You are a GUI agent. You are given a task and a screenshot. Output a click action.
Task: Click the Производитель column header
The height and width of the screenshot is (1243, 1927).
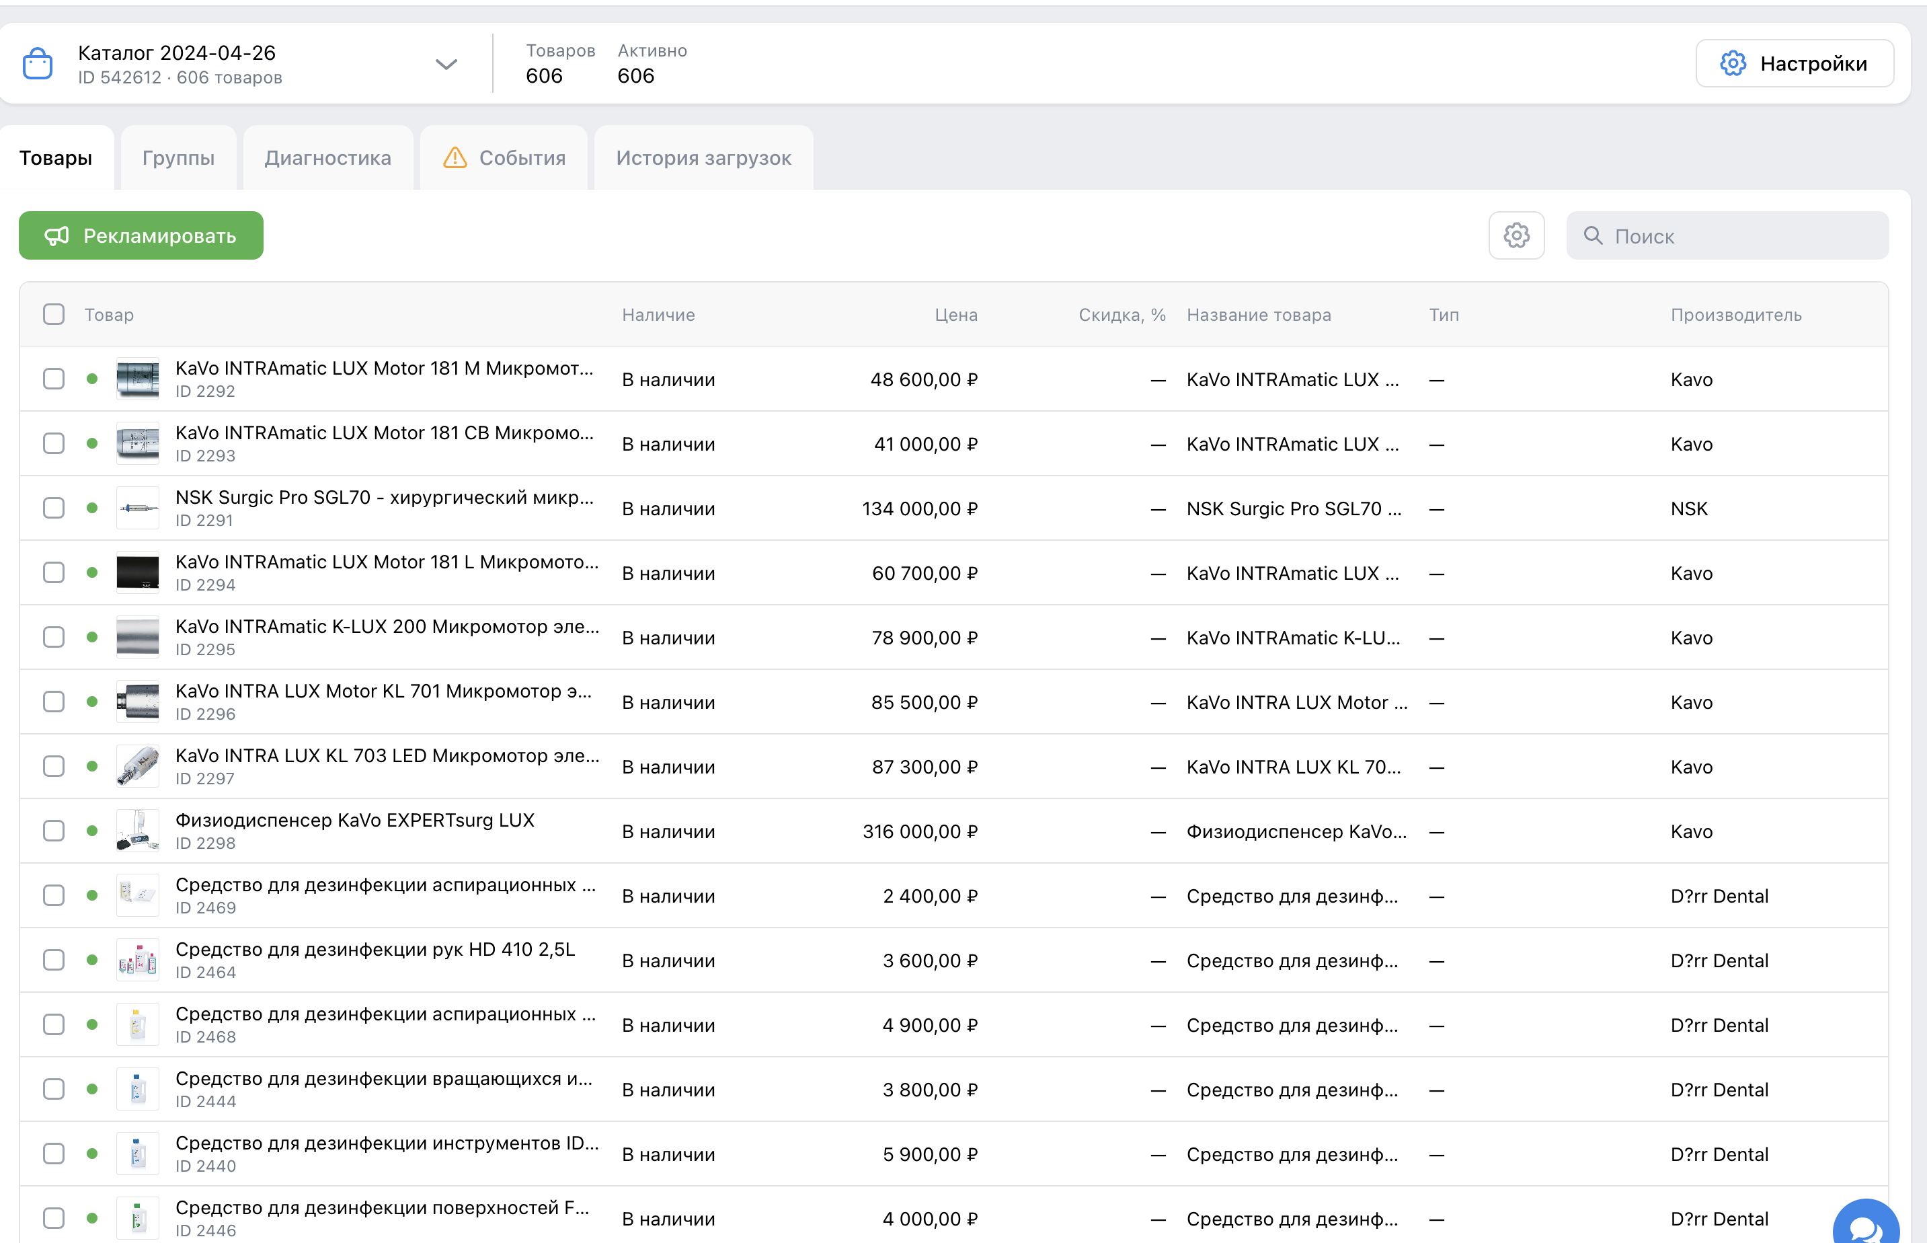[1736, 315]
